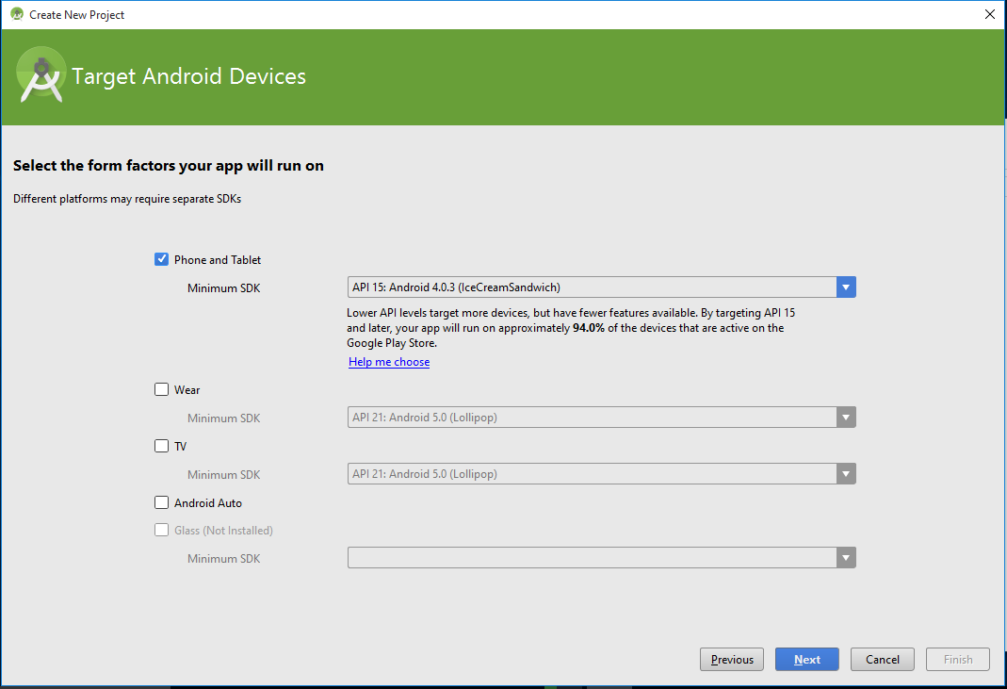The image size is (1007, 689).
Task: Proceed with the Next button
Action: coord(806,660)
